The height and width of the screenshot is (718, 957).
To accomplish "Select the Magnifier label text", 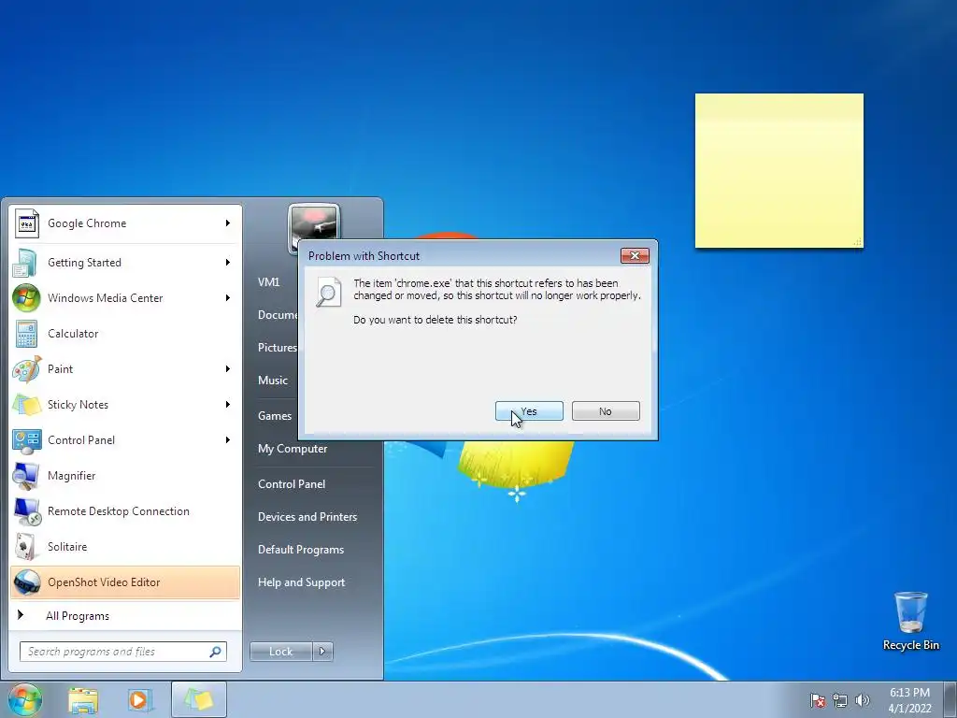I will 71,476.
